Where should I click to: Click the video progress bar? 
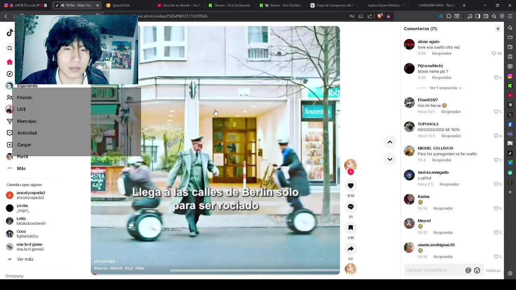(x=215, y=274)
